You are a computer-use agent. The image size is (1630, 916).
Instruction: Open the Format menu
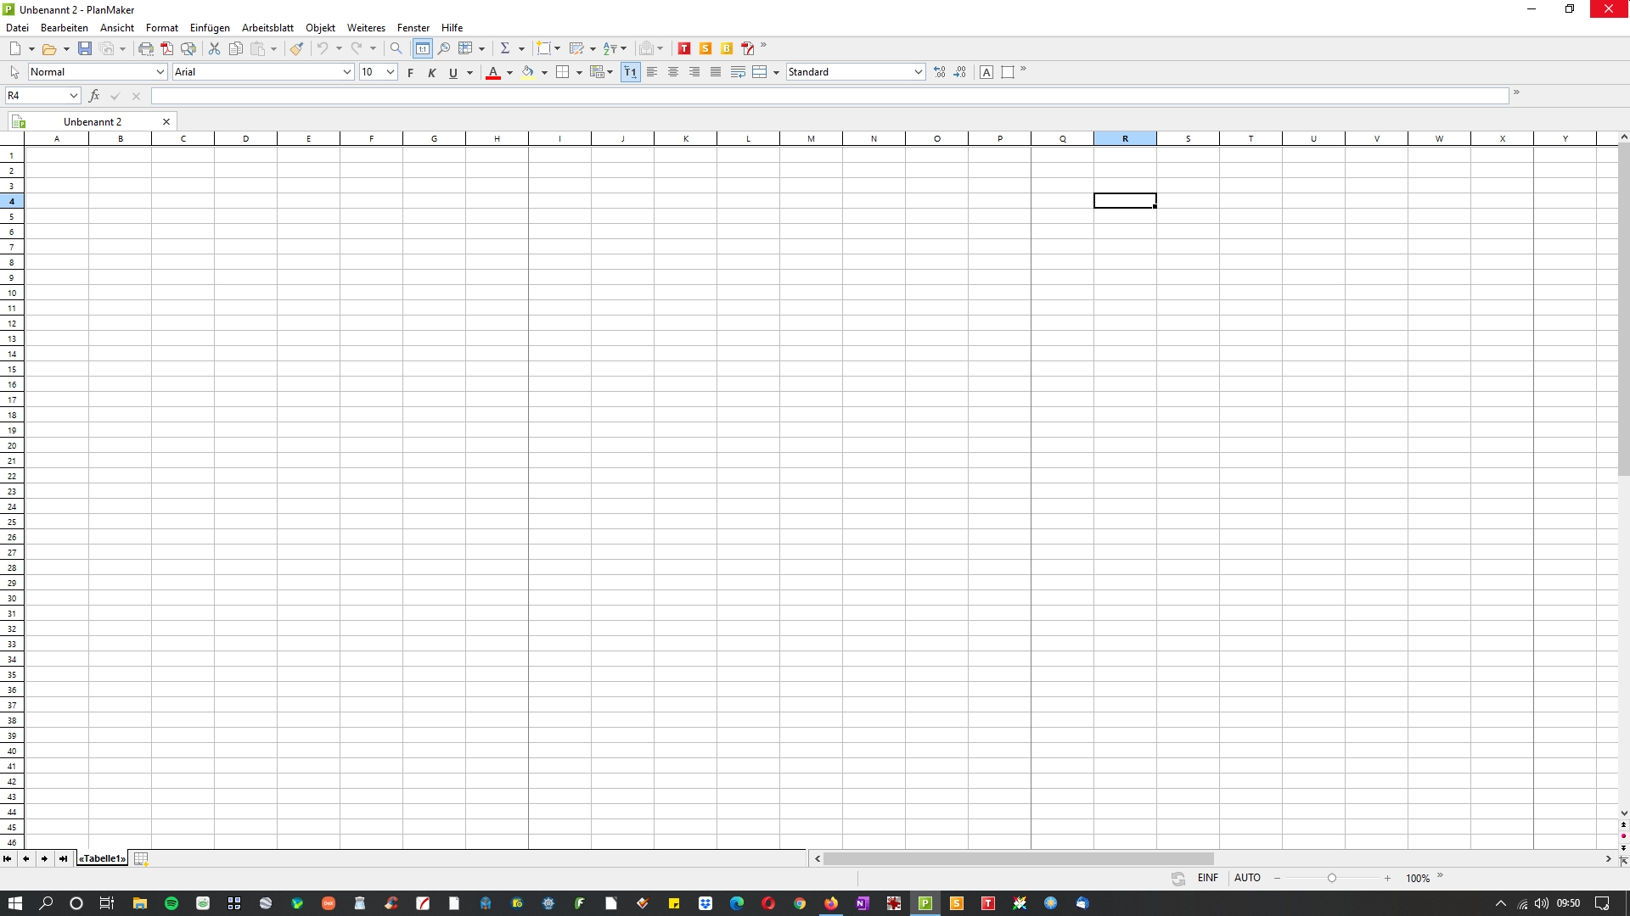point(162,28)
